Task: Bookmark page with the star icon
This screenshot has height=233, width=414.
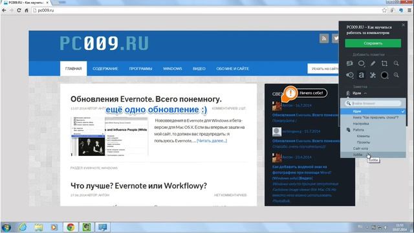Action: coord(384,10)
